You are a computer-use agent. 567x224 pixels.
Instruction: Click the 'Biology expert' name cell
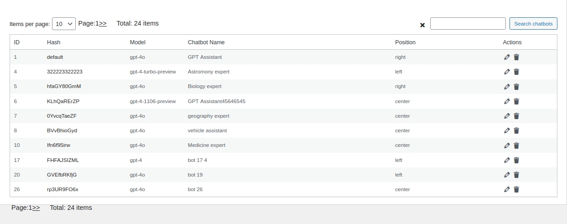[x=205, y=86]
